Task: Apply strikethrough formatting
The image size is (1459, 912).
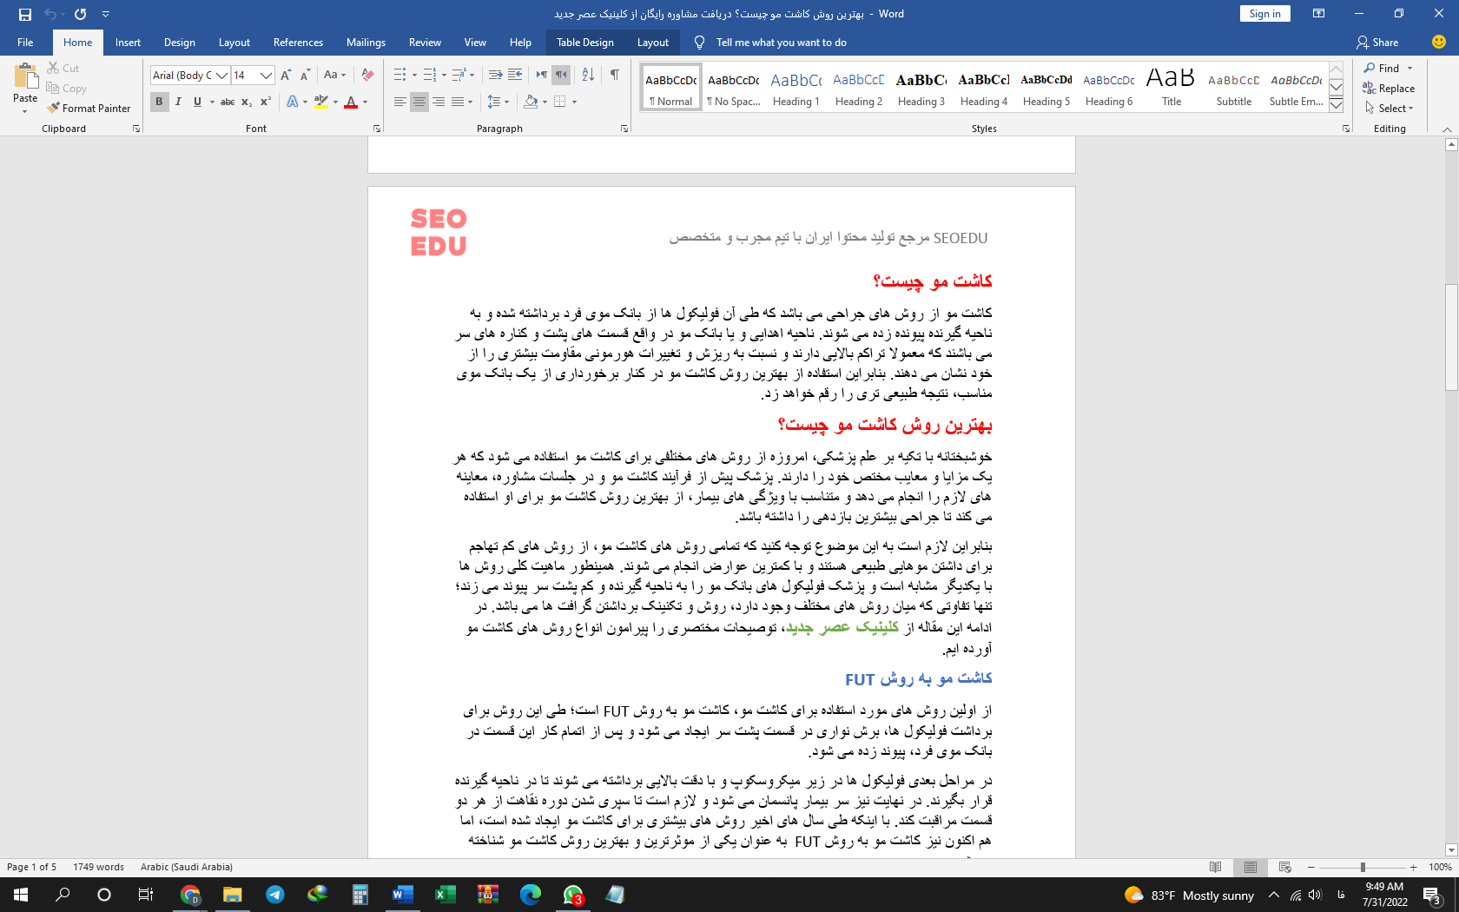Action: click(x=228, y=102)
